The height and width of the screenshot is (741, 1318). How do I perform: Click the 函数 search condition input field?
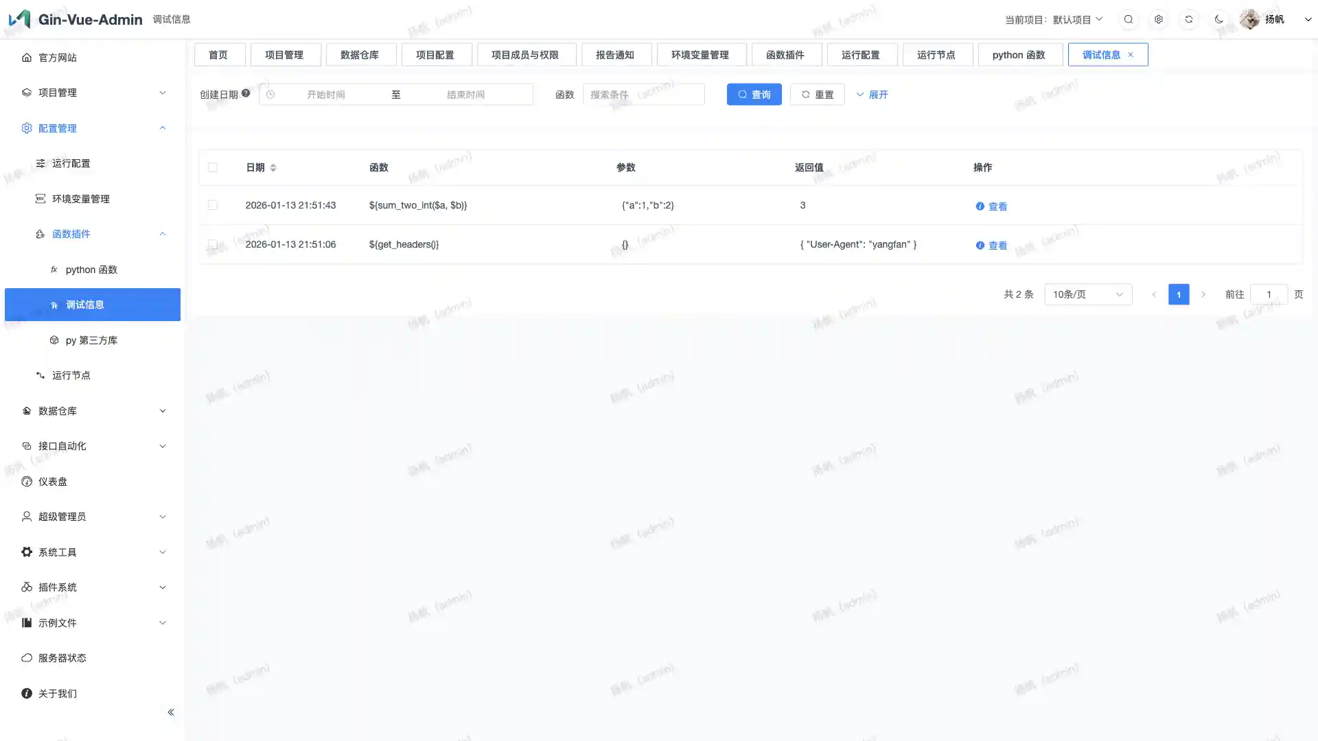pyautogui.click(x=643, y=95)
